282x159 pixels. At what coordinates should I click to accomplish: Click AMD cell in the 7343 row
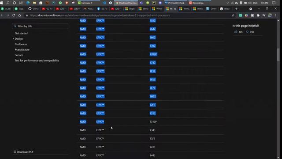pos(82,130)
